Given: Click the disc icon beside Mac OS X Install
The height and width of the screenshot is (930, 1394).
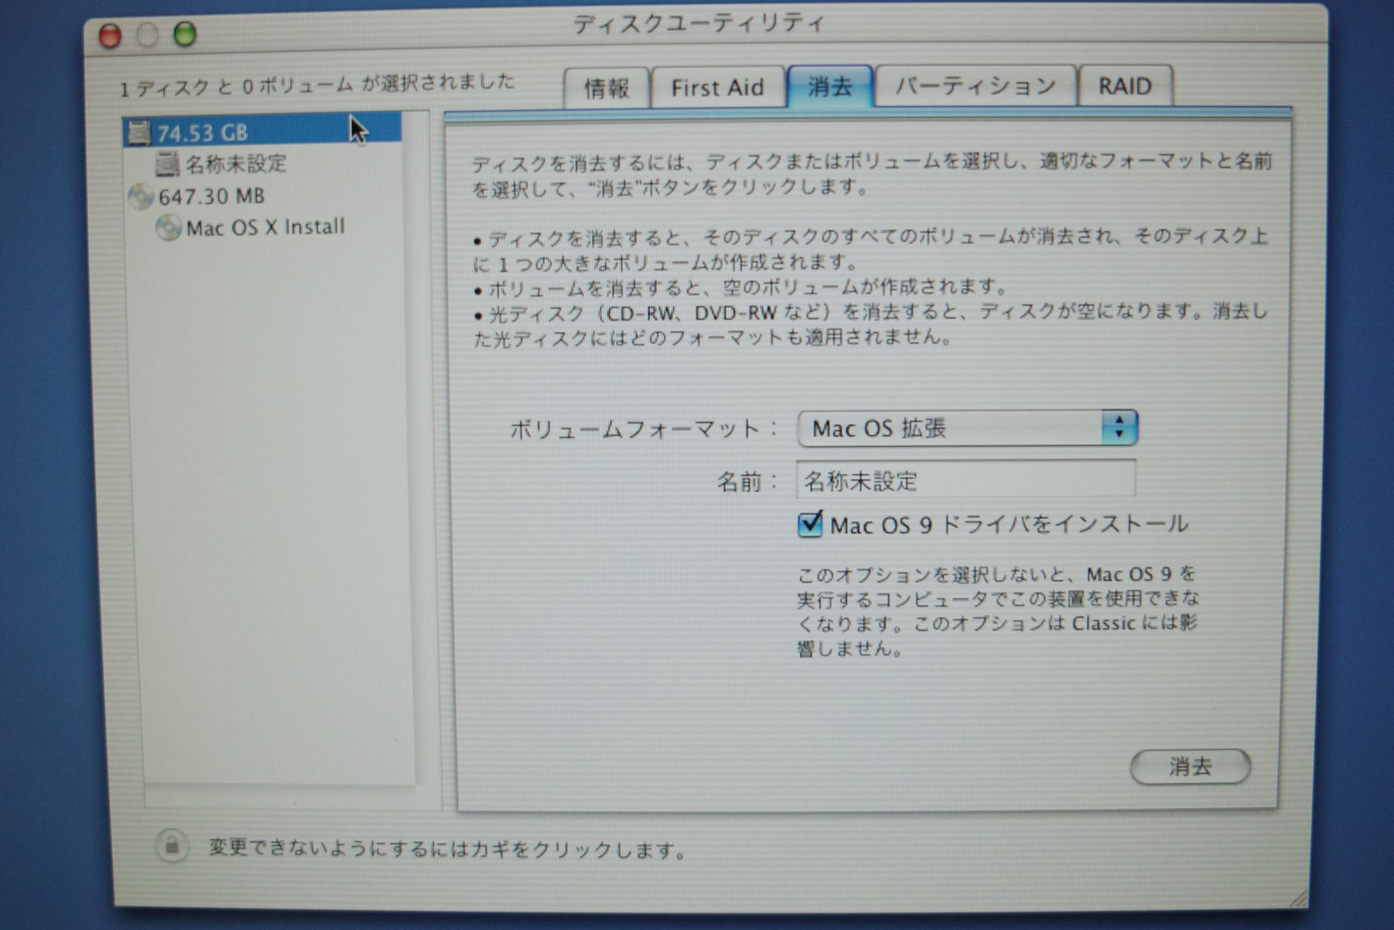Looking at the screenshot, I should pos(168,227).
